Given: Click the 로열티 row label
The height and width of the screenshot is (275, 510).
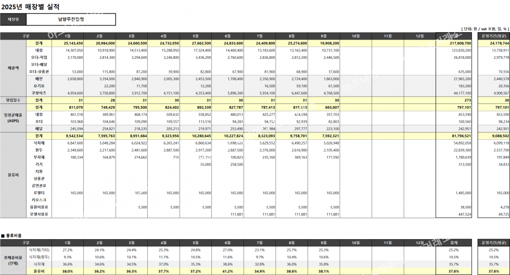Looking at the screenshot, I should click(x=39, y=192).
